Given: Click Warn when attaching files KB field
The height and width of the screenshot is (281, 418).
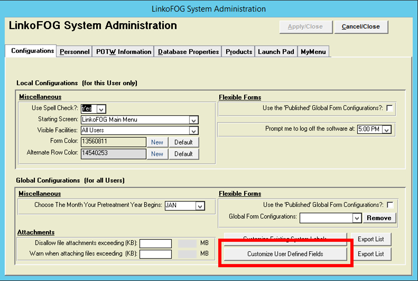Looking at the screenshot, I should point(155,254).
